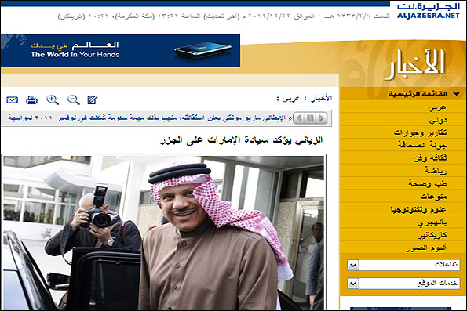Open the كاريكاتير section link

[x=432, y=235]
